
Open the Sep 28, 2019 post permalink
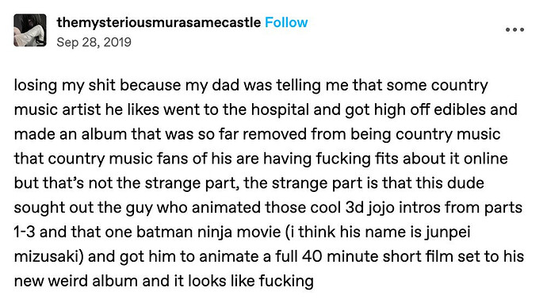click(94, 42)
